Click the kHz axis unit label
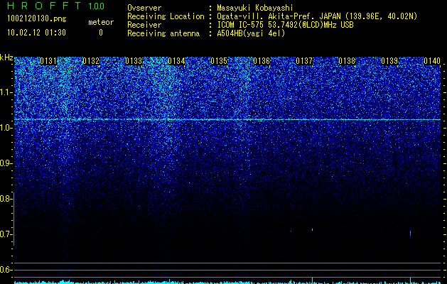447x284 pixels. click(x=6, y=58)
